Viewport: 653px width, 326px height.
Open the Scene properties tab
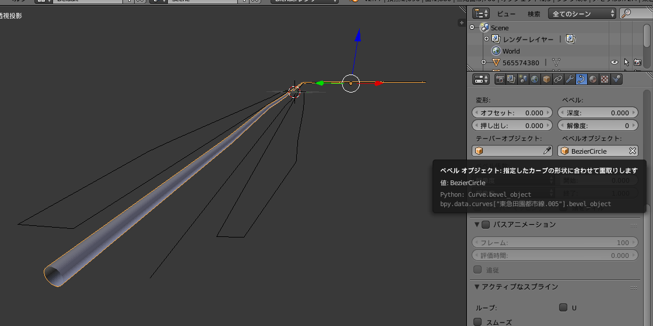pyautogui.click(x=523, y=79)
